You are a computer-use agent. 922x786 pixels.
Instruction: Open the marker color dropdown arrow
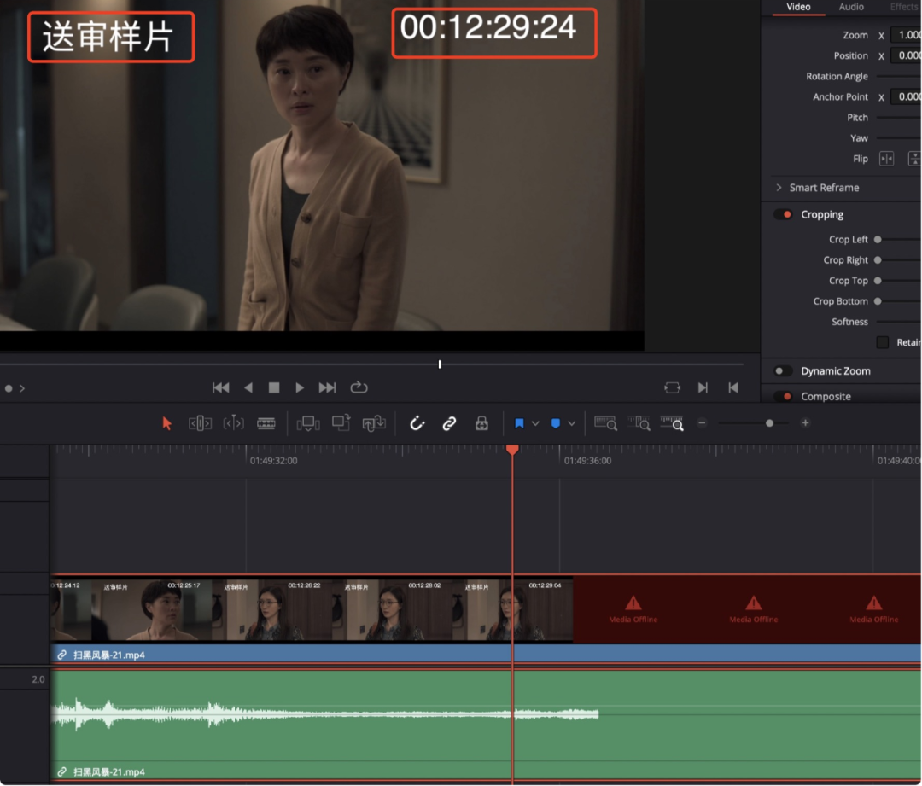coord(571,423)
